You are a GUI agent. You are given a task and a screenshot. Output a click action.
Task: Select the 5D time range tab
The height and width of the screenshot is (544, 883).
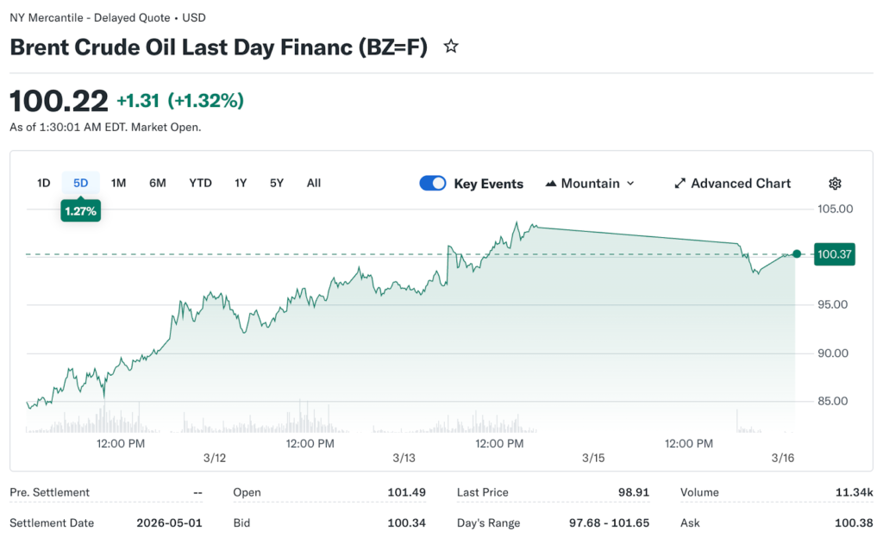tap(81, 183)
